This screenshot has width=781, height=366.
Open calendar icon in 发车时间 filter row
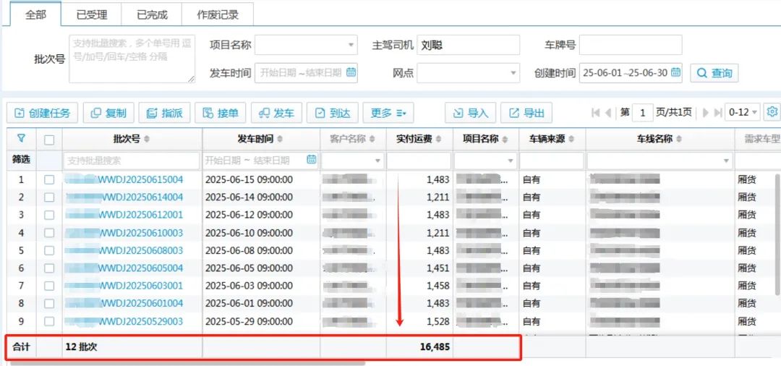point(311,160)
